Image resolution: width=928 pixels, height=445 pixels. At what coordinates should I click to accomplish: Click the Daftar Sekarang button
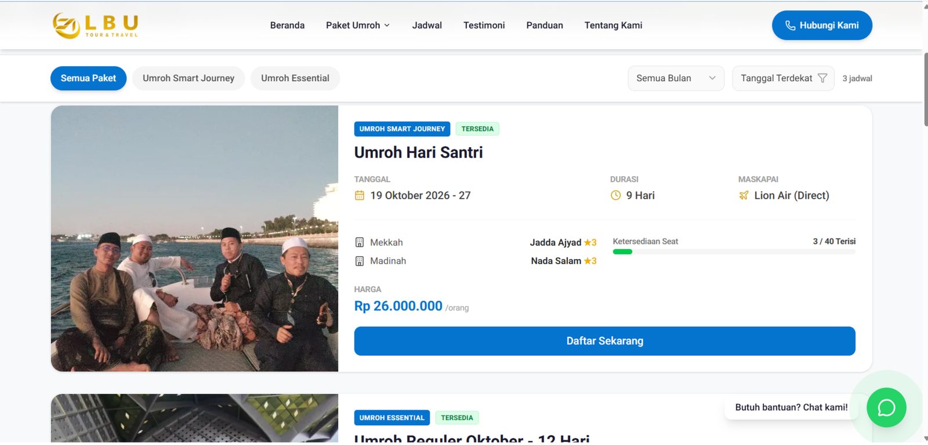(x=604, y=341)
